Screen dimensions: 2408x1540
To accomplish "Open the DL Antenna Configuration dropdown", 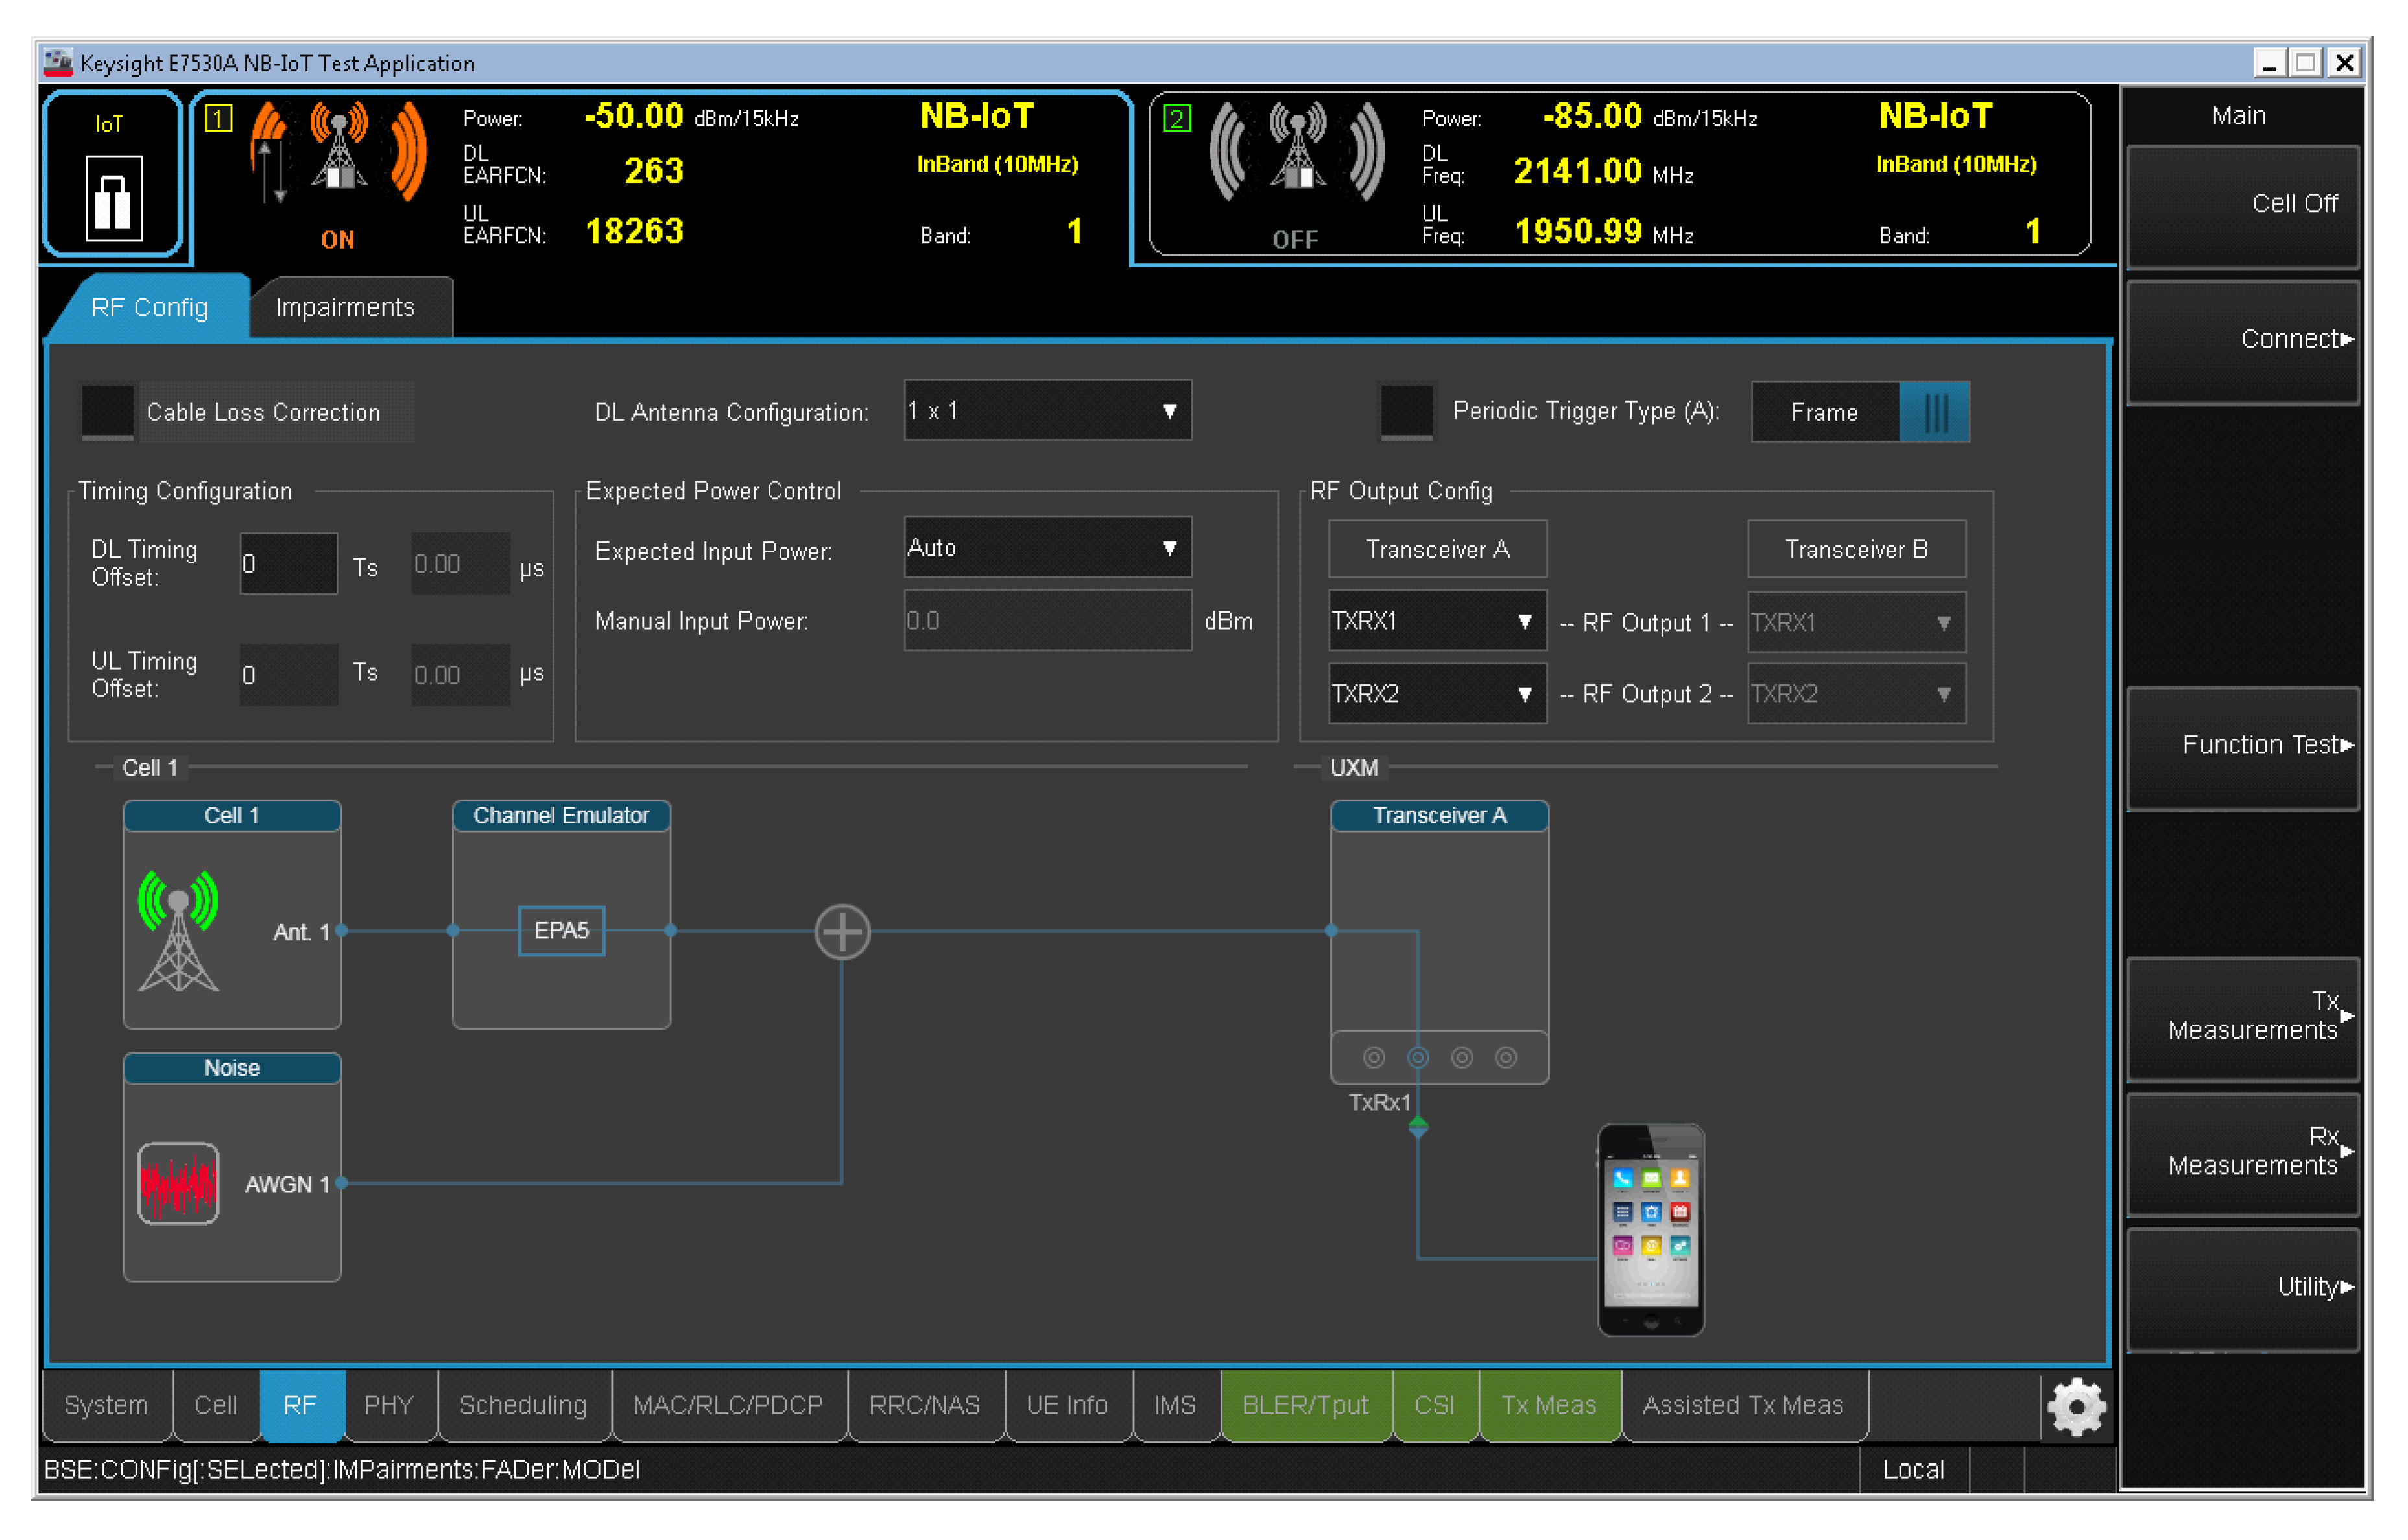I will (x=1047, y=410).
